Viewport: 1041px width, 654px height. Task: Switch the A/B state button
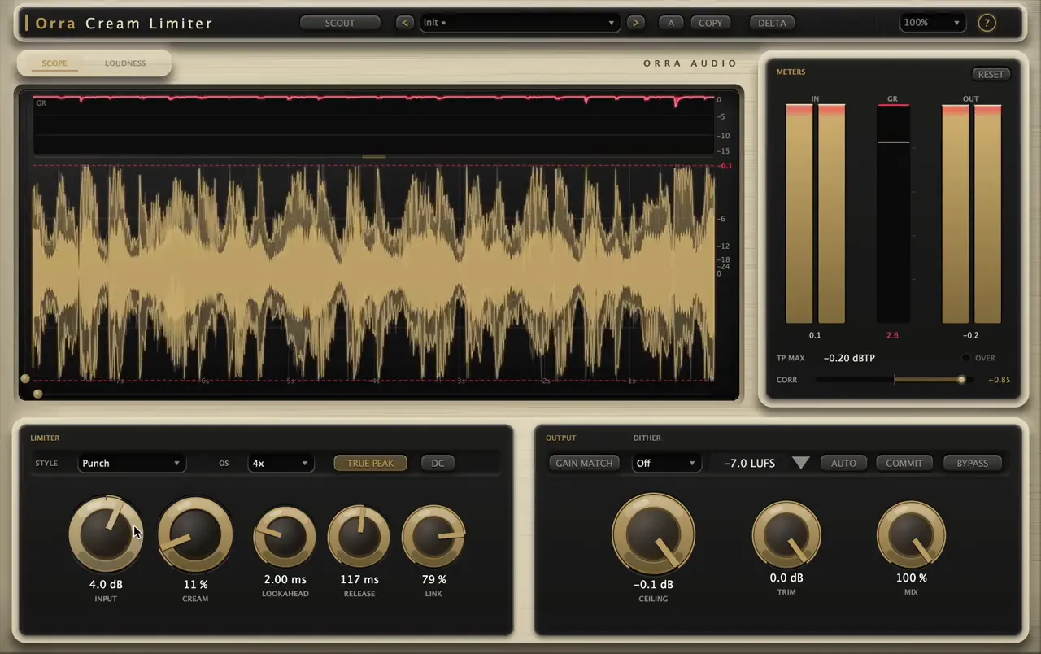pos(671,23)
